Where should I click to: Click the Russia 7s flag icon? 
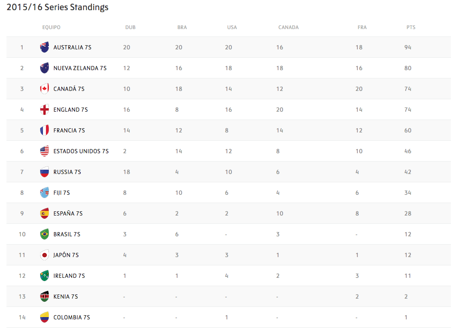pos(44,172)
